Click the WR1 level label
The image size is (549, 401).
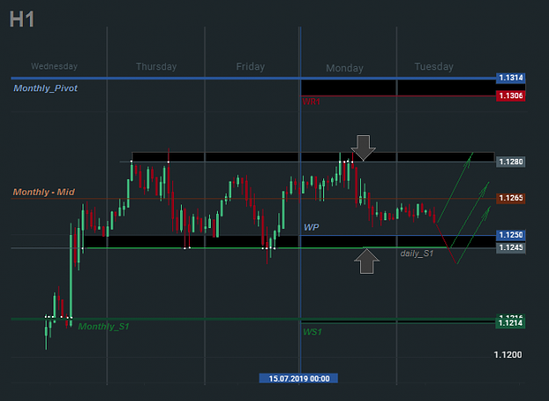coord(311,102)
